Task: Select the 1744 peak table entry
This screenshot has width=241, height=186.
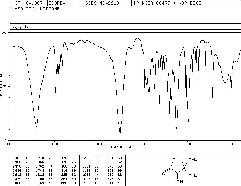Action: click(44, 170)
